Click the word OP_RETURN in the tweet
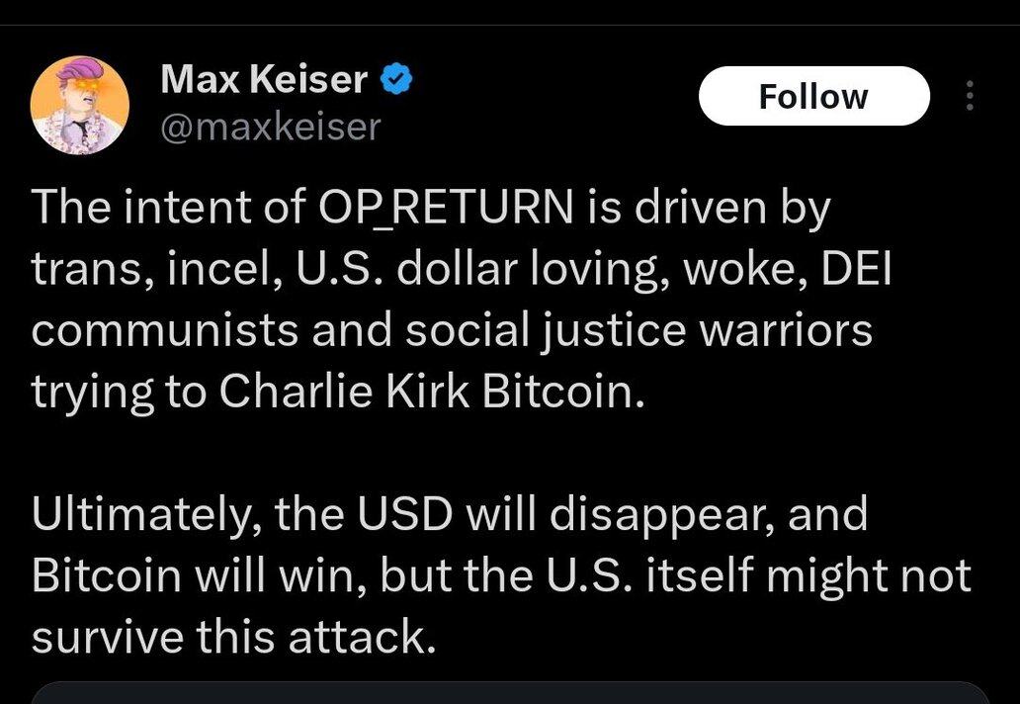The width and height of the screenshot is (1020, 704). pos(447,207)
